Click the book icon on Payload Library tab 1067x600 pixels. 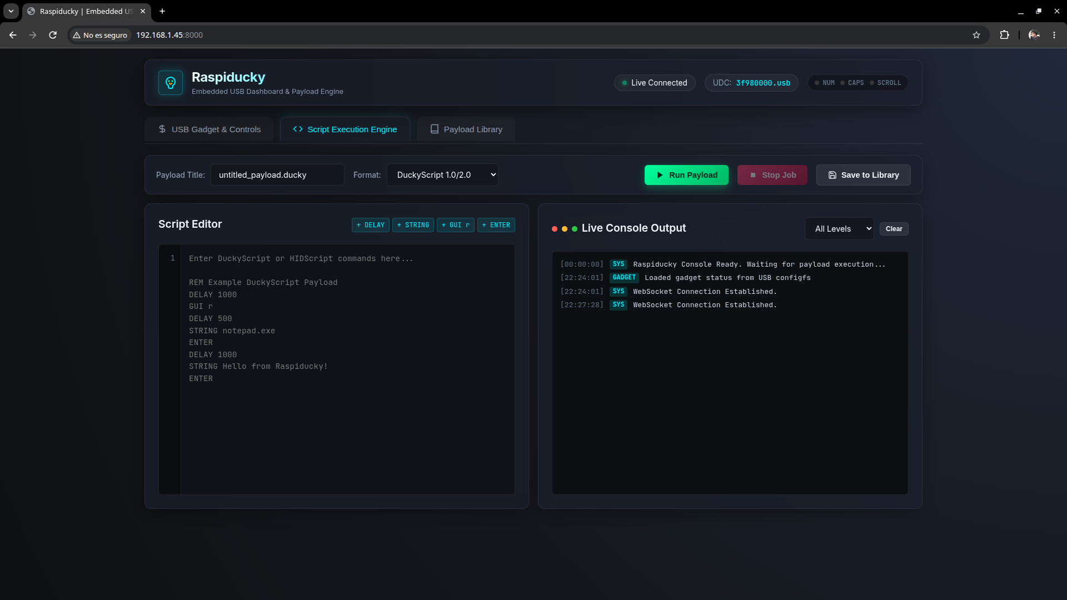[435, 129]
